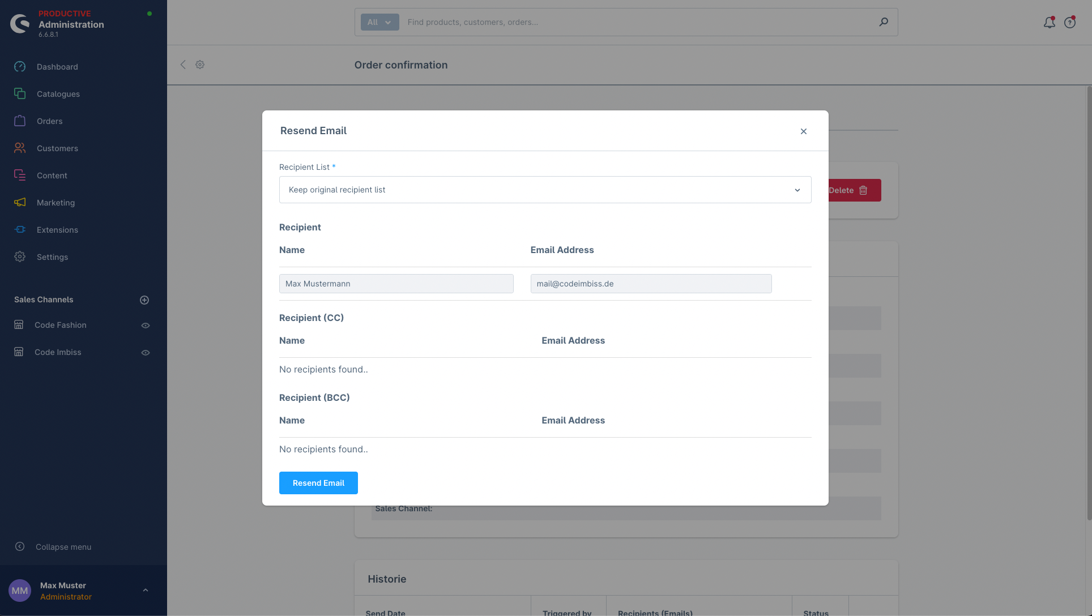Click the Content layout icon
The height and width of the screenshot is (616, 1092).
tap(20, 175)
